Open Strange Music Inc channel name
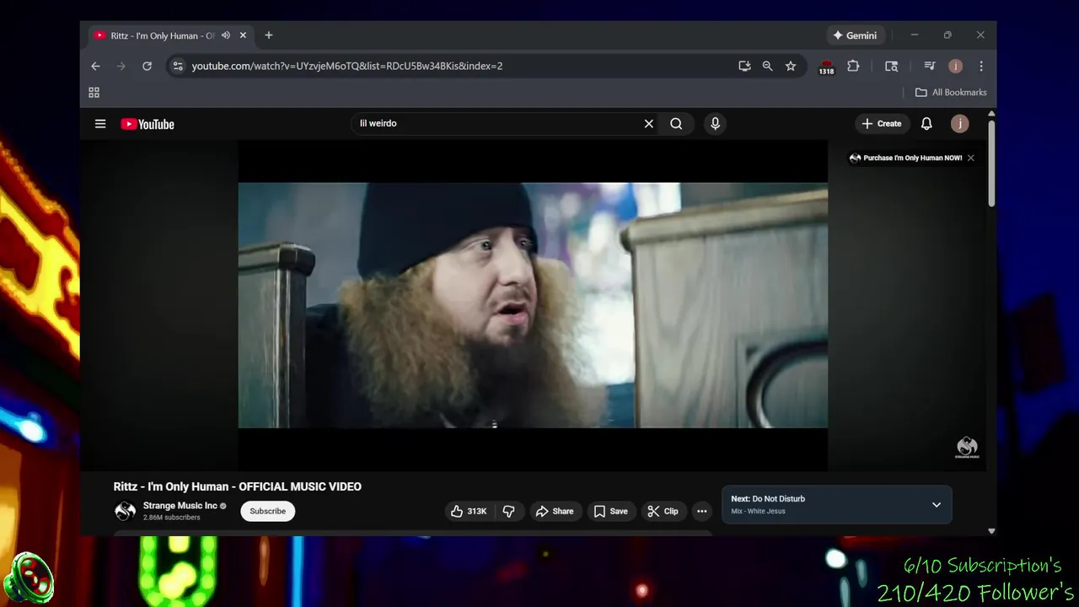The width and height of the screenshot is (1079, 607). (x=180, y=506)
